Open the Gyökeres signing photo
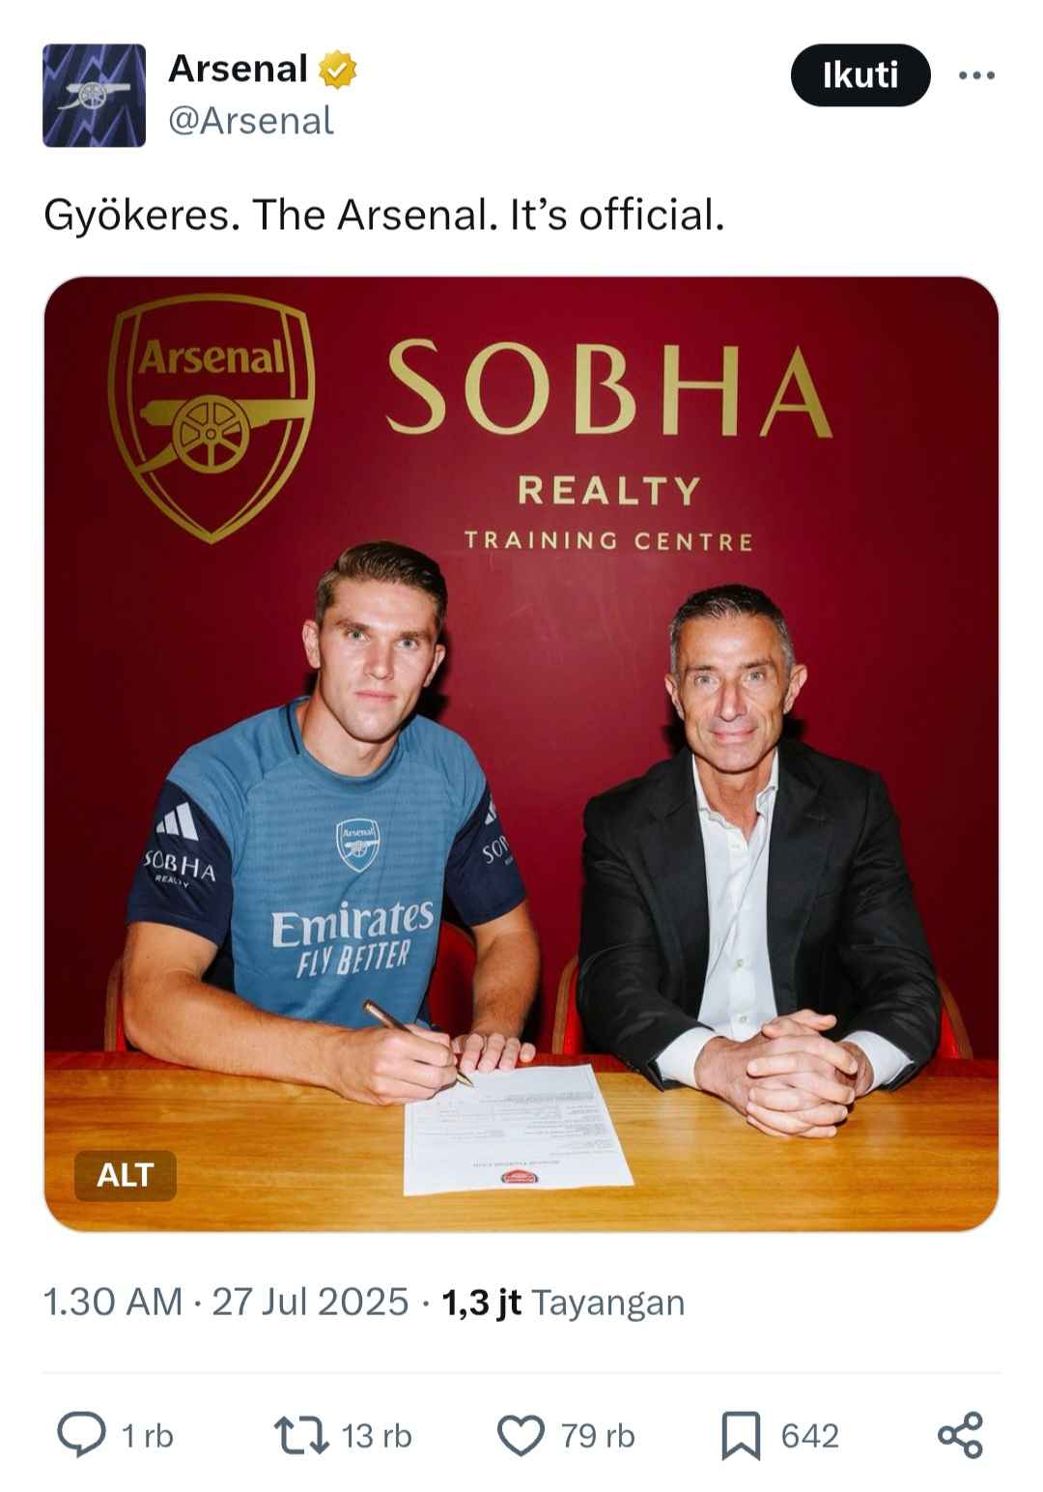The image size is (1043, 1492). pyautogui.click(x=521, y=754)
